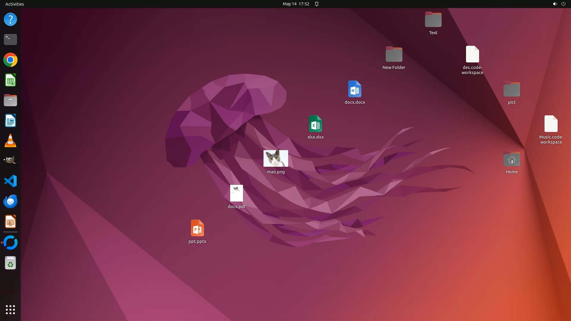Launch VLC media player from the dock
571x321 pixels.
pos(10,141)
